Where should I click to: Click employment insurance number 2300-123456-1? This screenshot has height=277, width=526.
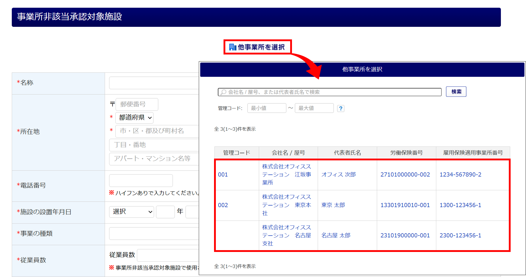click(460, 235)
